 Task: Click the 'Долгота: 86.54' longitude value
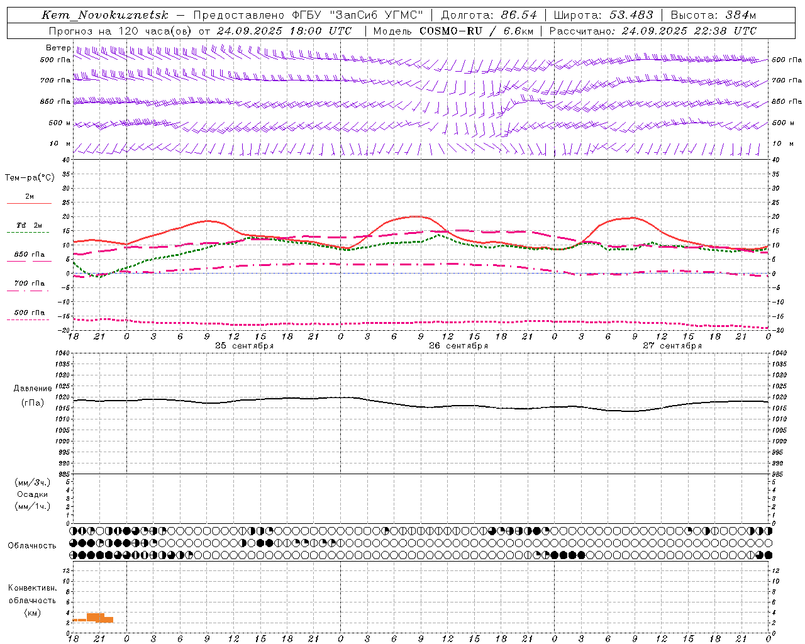coord(489,15)
